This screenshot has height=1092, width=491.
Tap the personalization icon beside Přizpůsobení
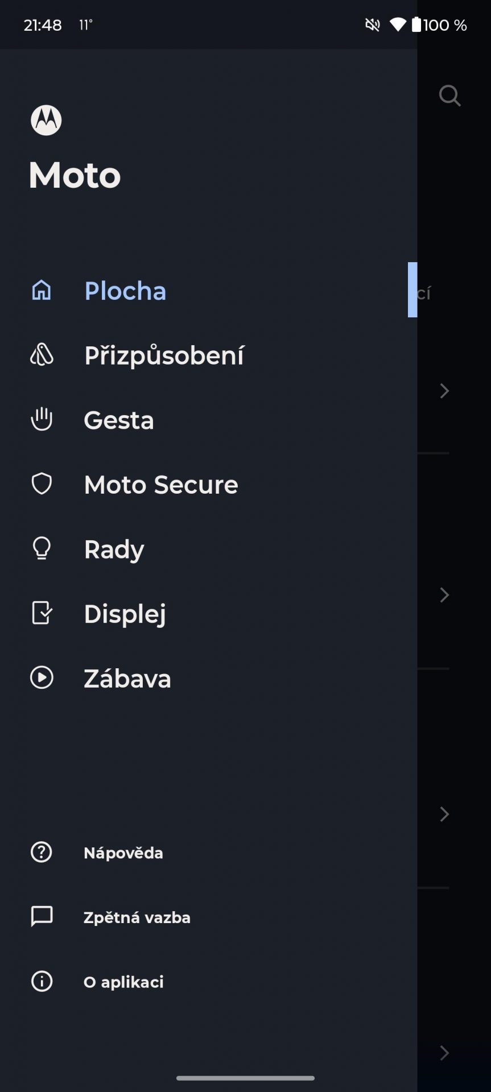[42, 355]
